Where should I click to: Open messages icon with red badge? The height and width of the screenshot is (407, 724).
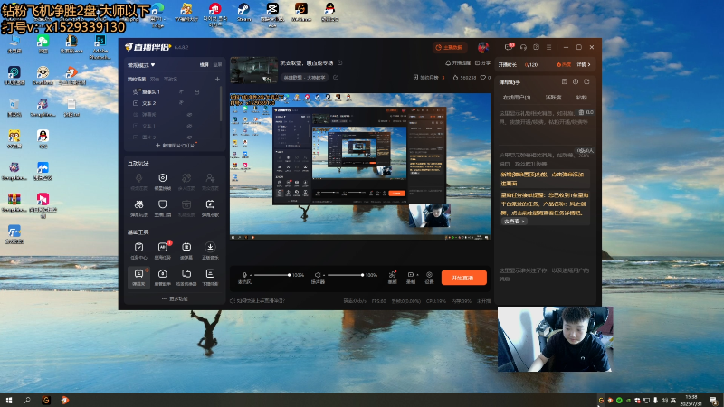(509, 47)
